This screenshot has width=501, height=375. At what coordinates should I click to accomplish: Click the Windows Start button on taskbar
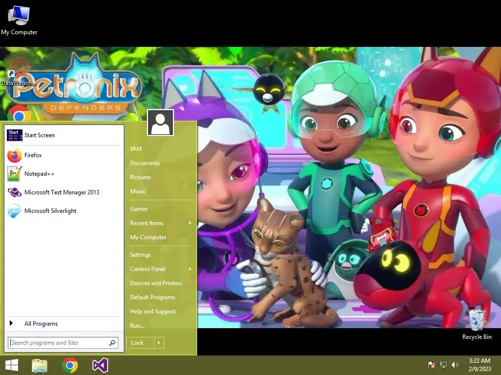pos(12,365)
